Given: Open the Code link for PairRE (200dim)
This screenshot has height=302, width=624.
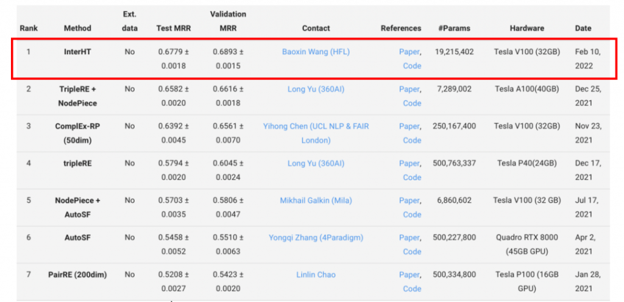Looking at the screenshot, I should point(412,289).
